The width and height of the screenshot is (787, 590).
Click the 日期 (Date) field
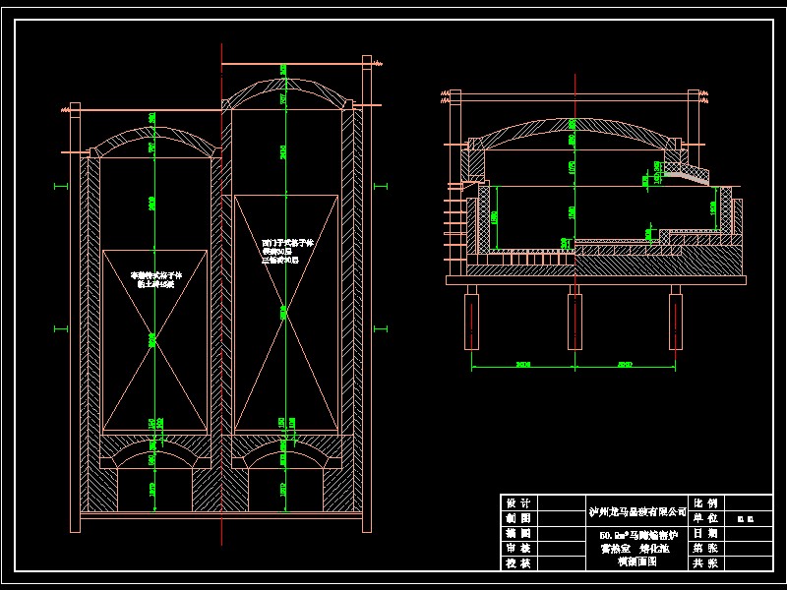point(705,533)
